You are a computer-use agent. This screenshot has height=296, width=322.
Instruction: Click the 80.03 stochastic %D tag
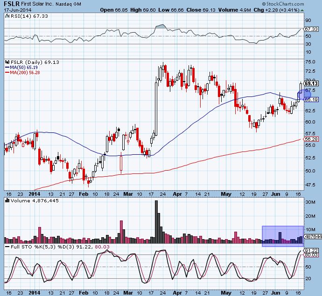[x=311, y=255]
